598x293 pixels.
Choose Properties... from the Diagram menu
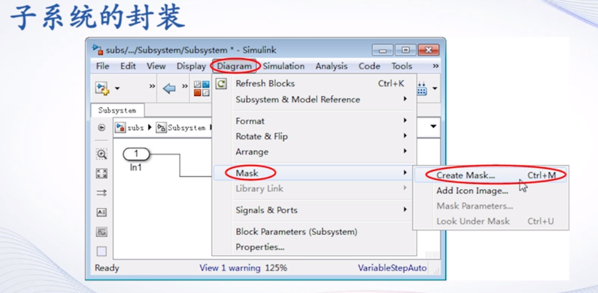coord(314,247)
